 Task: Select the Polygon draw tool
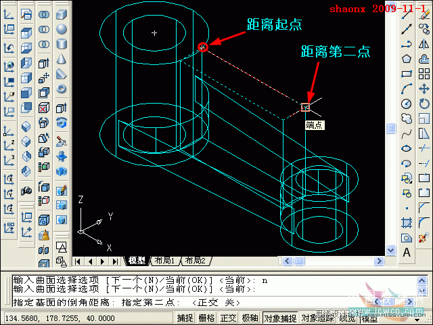pos(407,59)
